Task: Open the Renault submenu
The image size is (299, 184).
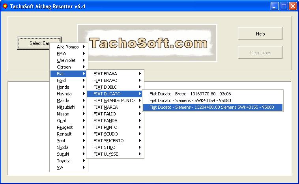Action: pos(68,134)
